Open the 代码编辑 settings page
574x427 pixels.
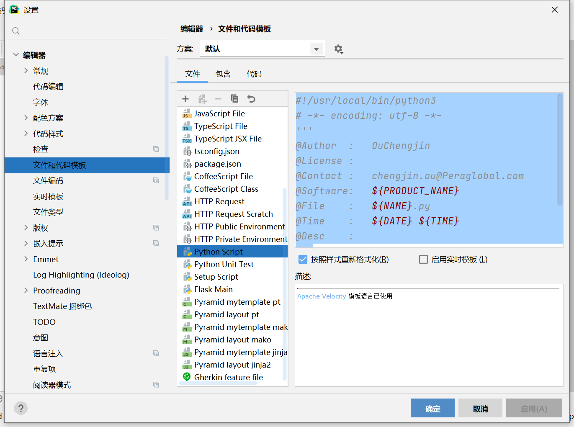48,87
